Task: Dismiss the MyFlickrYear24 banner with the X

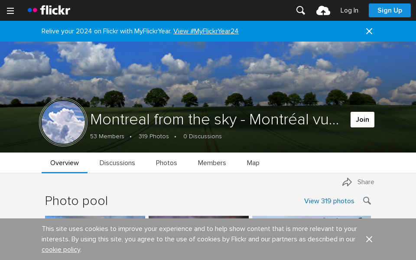Action: [x=369, y=31]
